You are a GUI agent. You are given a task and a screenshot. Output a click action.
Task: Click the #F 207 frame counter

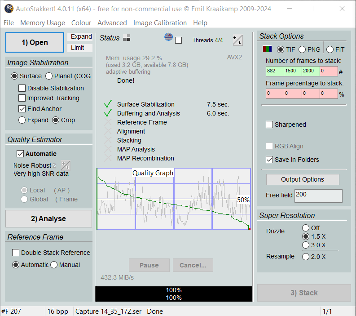pos(11,311)
